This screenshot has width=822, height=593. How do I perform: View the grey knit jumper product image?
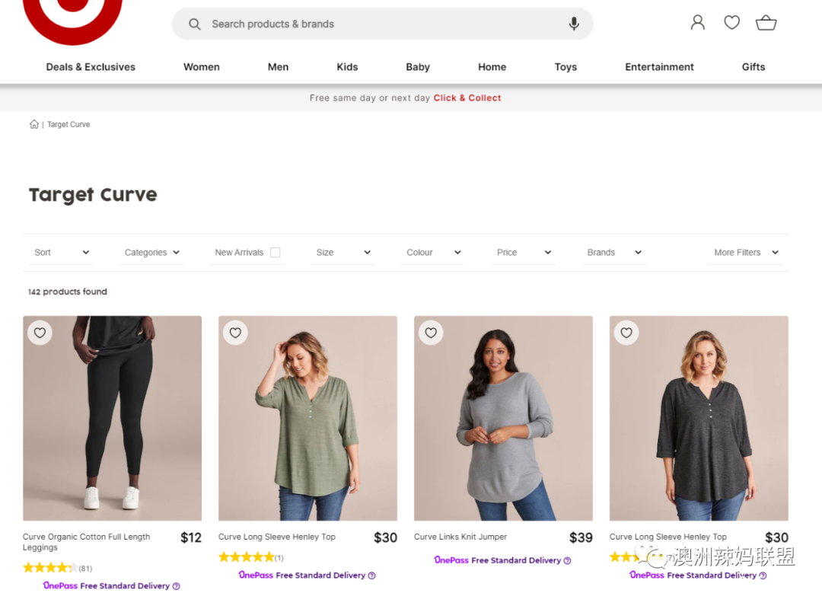coord(503,419)
